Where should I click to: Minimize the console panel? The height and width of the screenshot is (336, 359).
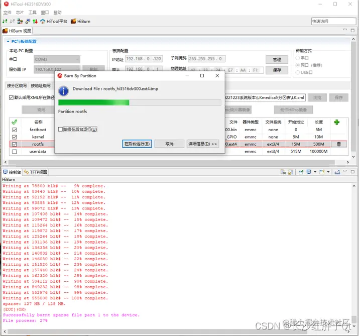(345, 171)
